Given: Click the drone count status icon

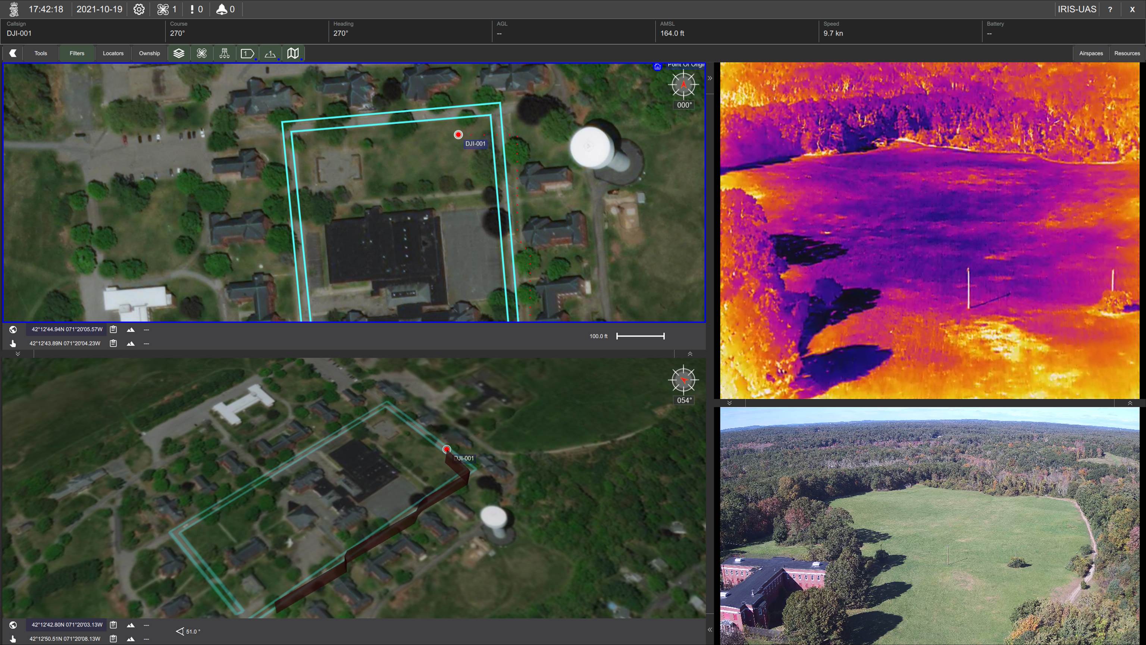Looking at the screenshot, I should pyautogui.click(x=163, y=9).
